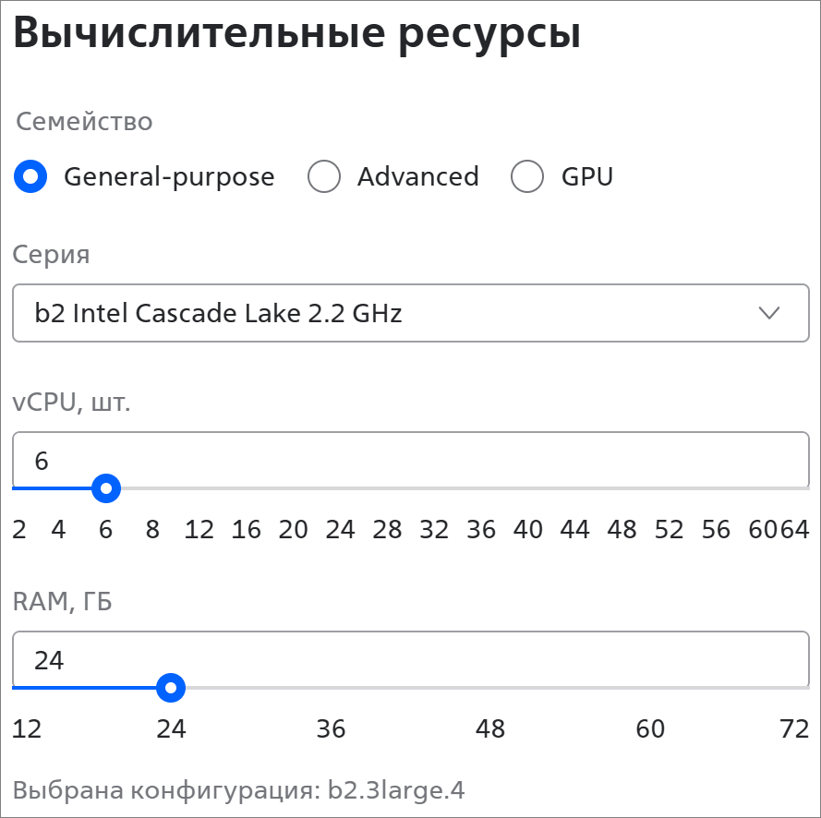Click the RAM slider handle
Viewport: 821px width, 818px height.
tap(171, 688)
